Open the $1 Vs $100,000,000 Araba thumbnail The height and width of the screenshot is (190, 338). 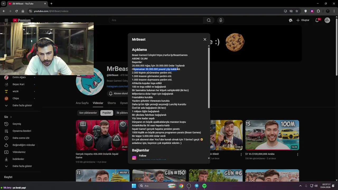click(x=272, y=135)
